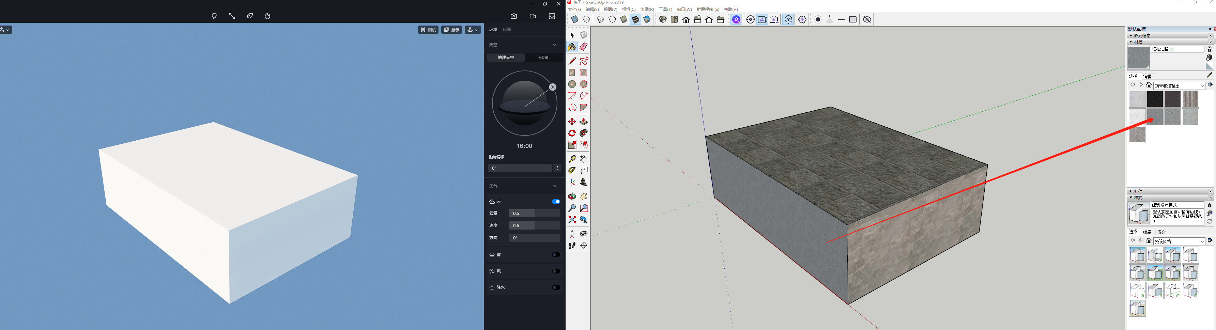Open the 预设风格 style dropdown
The width and height of the screenshot is (1216, 330).
tap(1179, 242)
